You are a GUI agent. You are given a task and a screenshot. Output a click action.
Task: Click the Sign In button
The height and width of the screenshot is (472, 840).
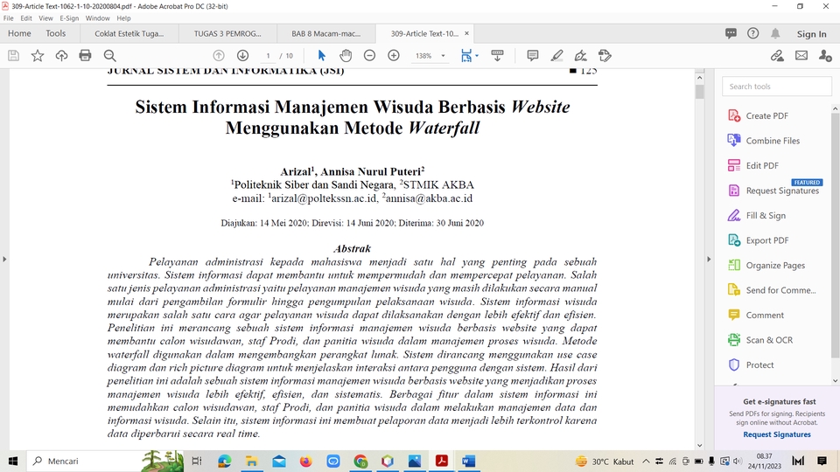click(812, 34)
